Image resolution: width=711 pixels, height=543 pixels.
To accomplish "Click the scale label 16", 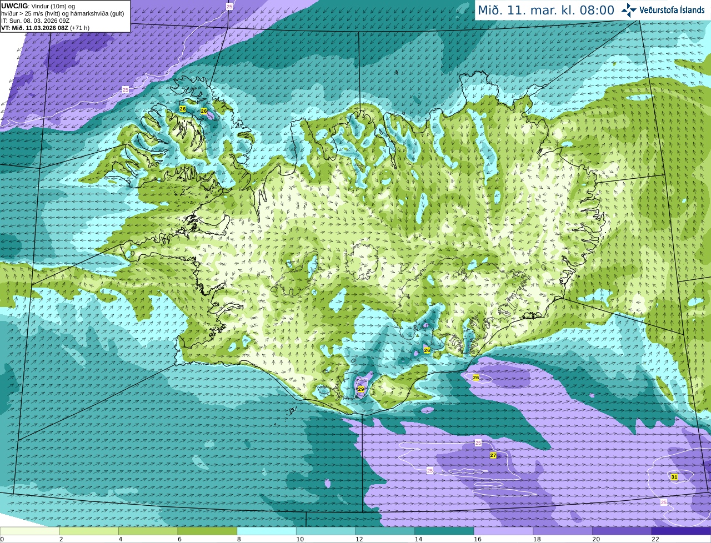I will pos(478,539).
